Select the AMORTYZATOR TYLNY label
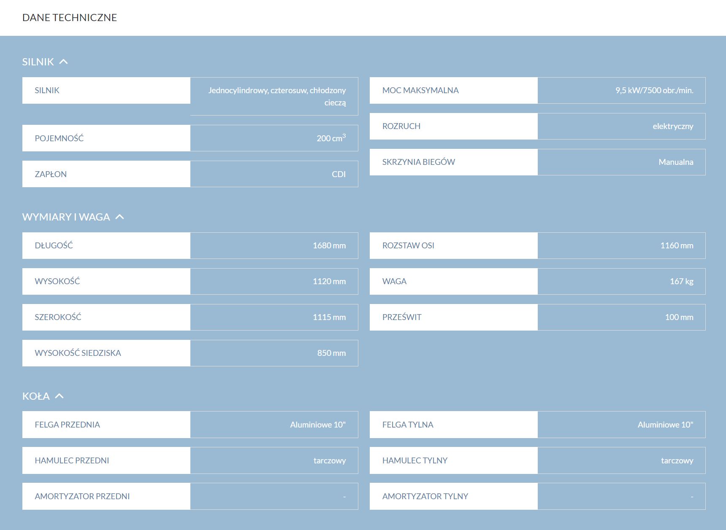This screenshot has width=726, height=530. [454, 496]
